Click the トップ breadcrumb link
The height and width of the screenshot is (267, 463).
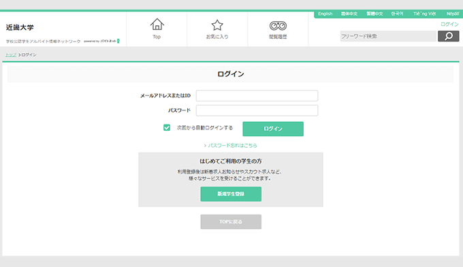[11, 54]
